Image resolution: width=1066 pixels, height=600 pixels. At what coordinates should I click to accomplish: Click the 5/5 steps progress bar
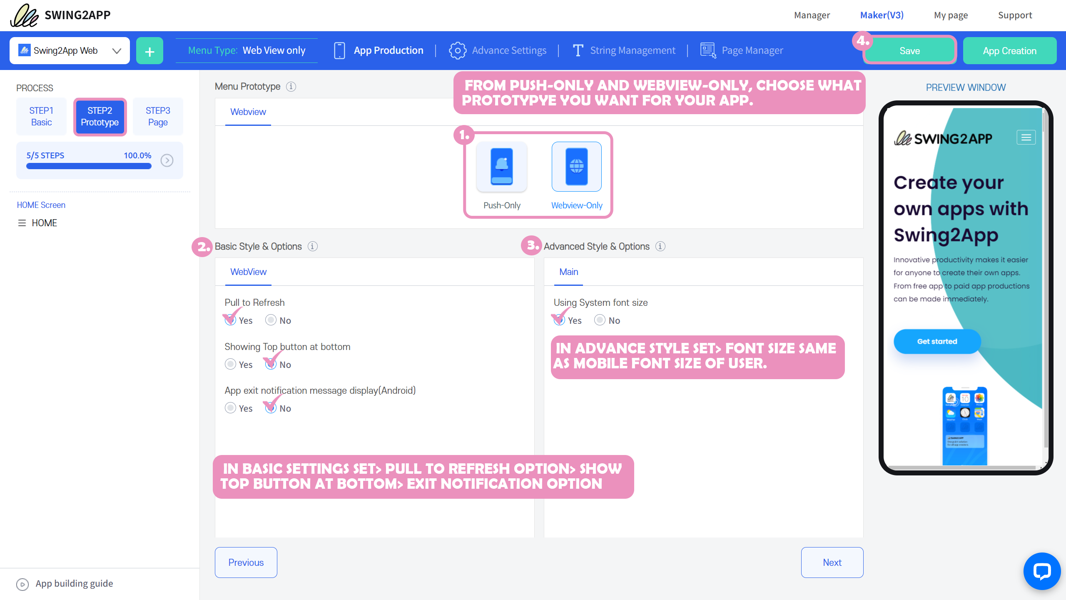tap(89, 166)
